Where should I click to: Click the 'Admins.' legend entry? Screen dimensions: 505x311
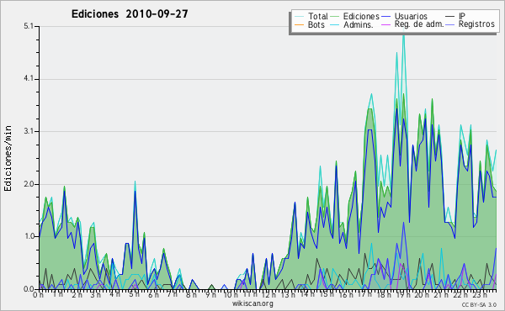[352, 24]
